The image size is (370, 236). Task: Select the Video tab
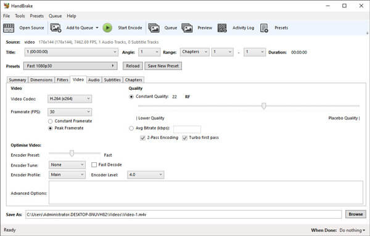(78, 79)
